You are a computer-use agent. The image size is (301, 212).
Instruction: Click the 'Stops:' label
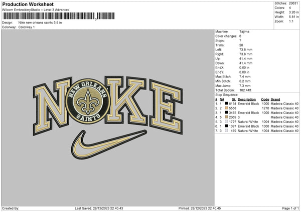coord(220,40)
